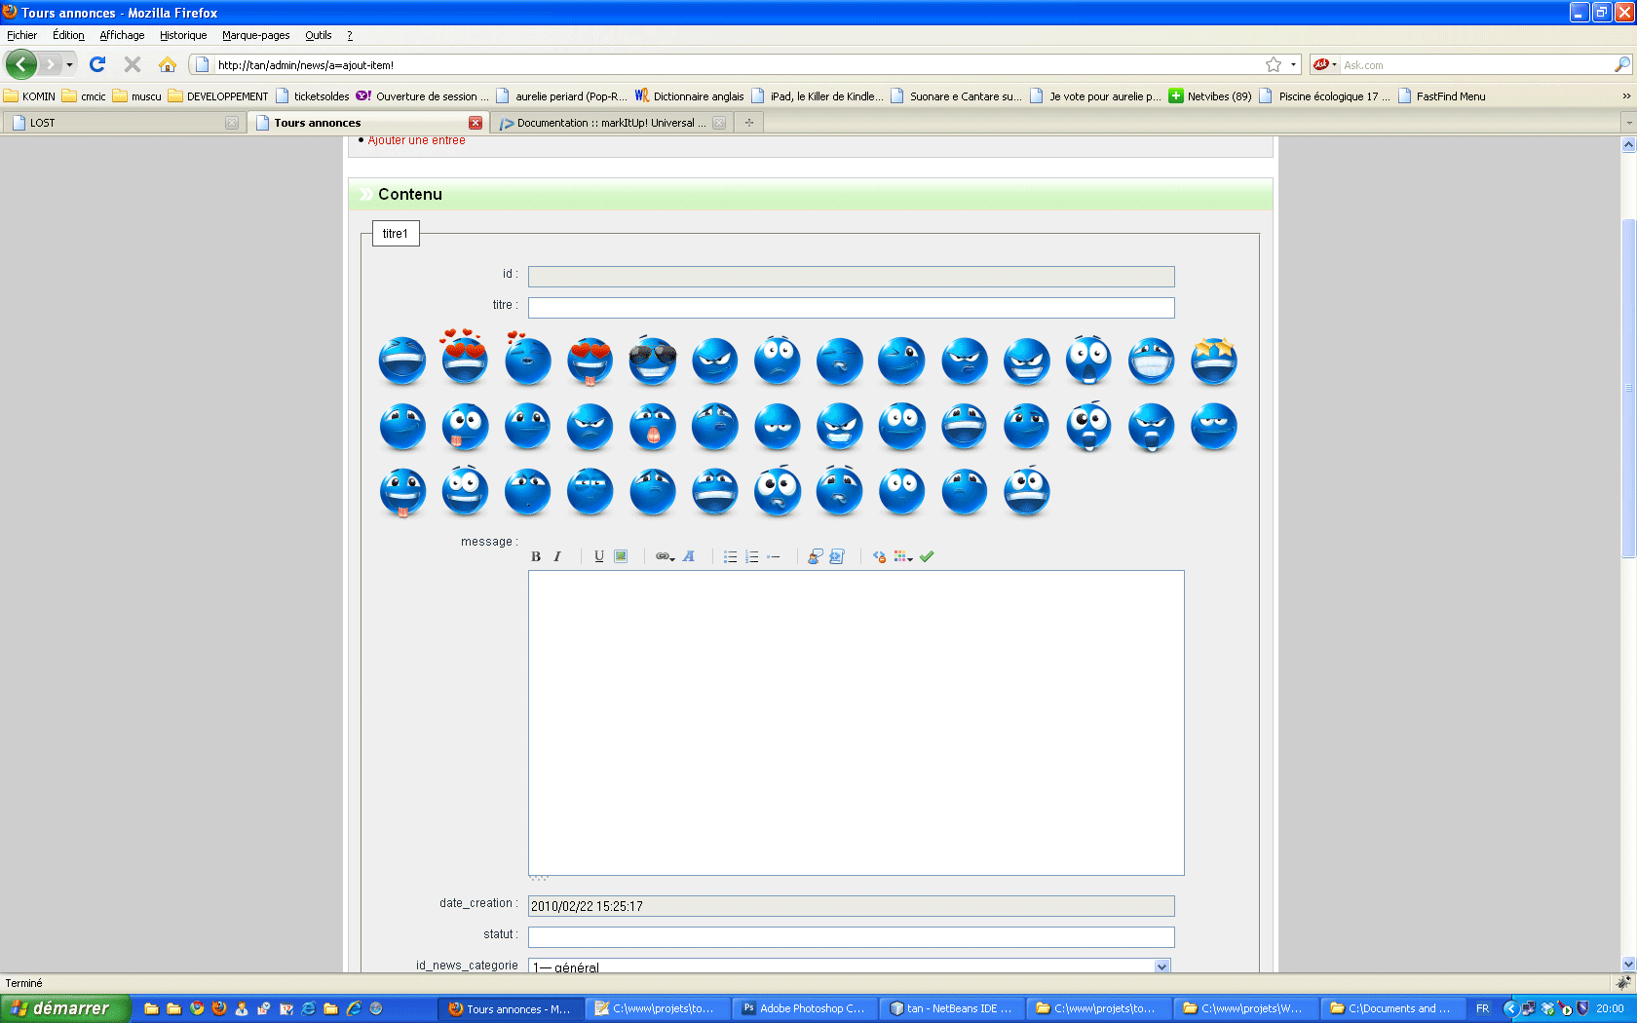The height and width of the screenshot is (1023, 1637).
Task: Select the titre1 tab
Action: pyautogui.click(x=396, y=234)
